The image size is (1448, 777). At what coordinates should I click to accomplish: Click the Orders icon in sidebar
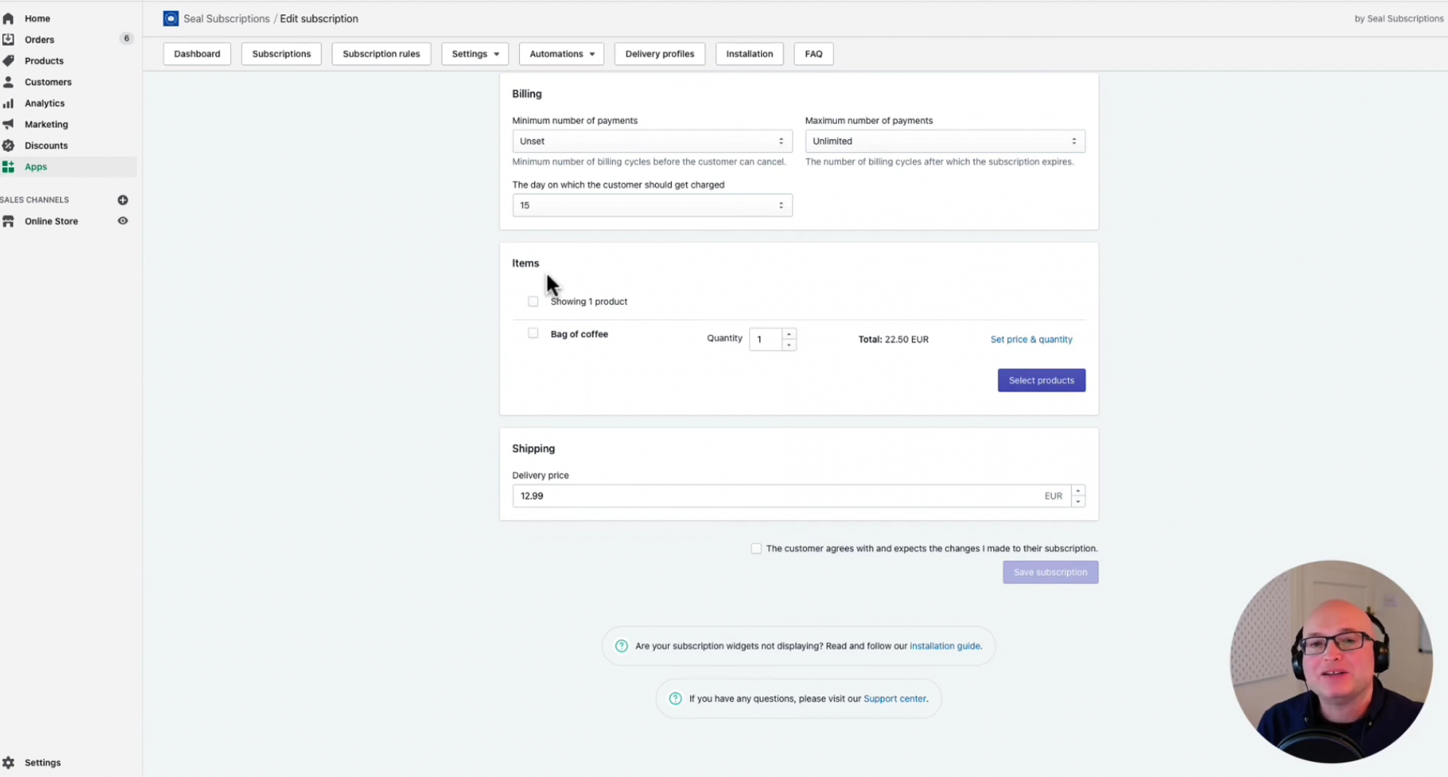click(x=9, y=40)
